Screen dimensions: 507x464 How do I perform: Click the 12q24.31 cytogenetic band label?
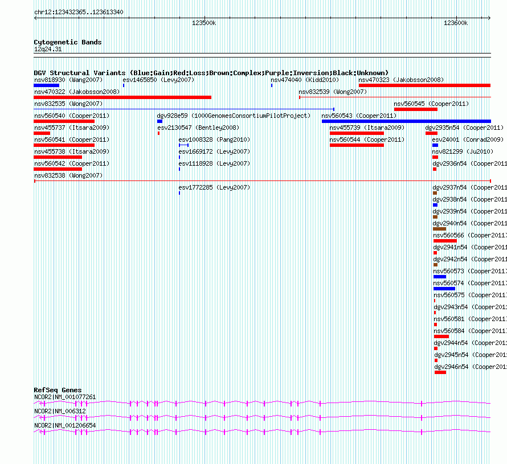click(48, 49)
